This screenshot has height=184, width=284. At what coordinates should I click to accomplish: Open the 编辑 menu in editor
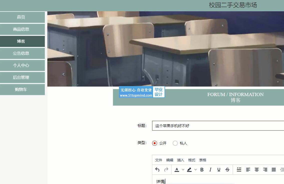pos(170,160)
